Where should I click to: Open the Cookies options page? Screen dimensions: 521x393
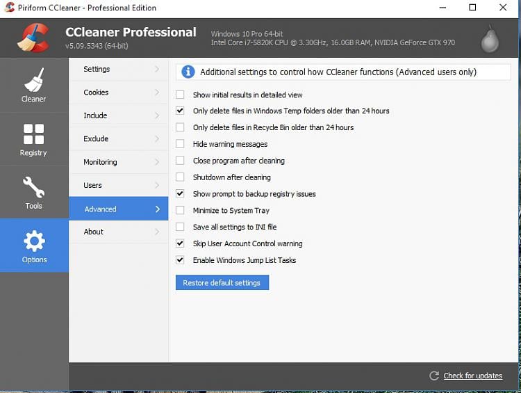[x=119, y=93]
